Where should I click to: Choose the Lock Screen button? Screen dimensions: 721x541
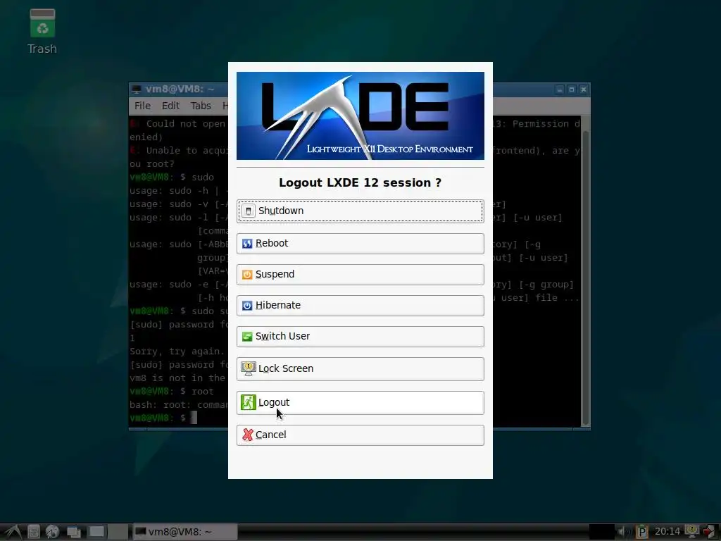[x=360, y=369]
